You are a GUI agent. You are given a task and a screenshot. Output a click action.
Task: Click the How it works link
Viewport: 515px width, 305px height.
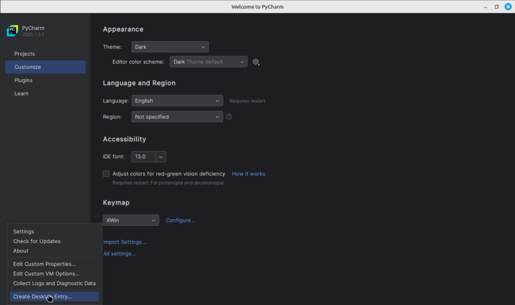click(248, 173)
